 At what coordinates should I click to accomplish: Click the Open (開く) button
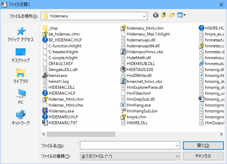click(x=203, y=146)
